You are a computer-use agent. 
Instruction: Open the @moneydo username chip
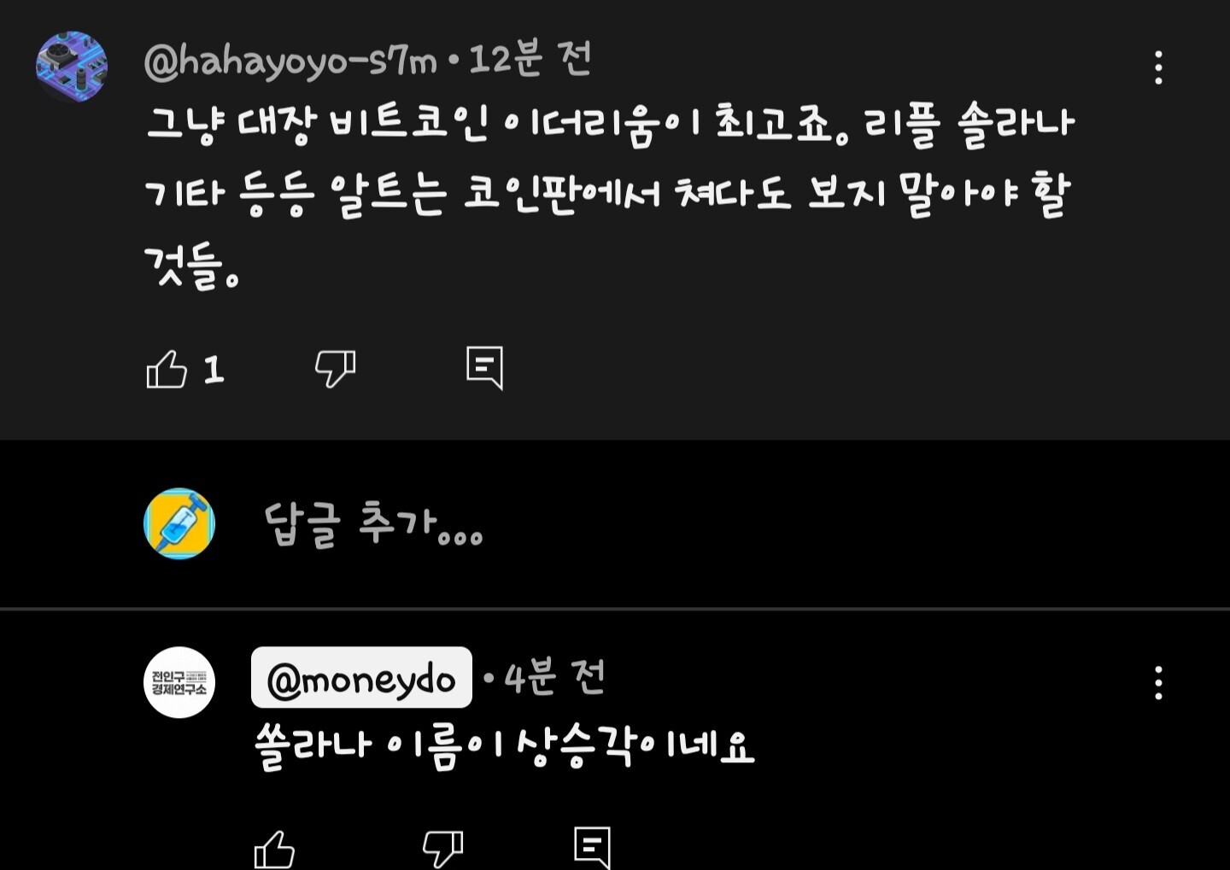(x=361, y=678)
